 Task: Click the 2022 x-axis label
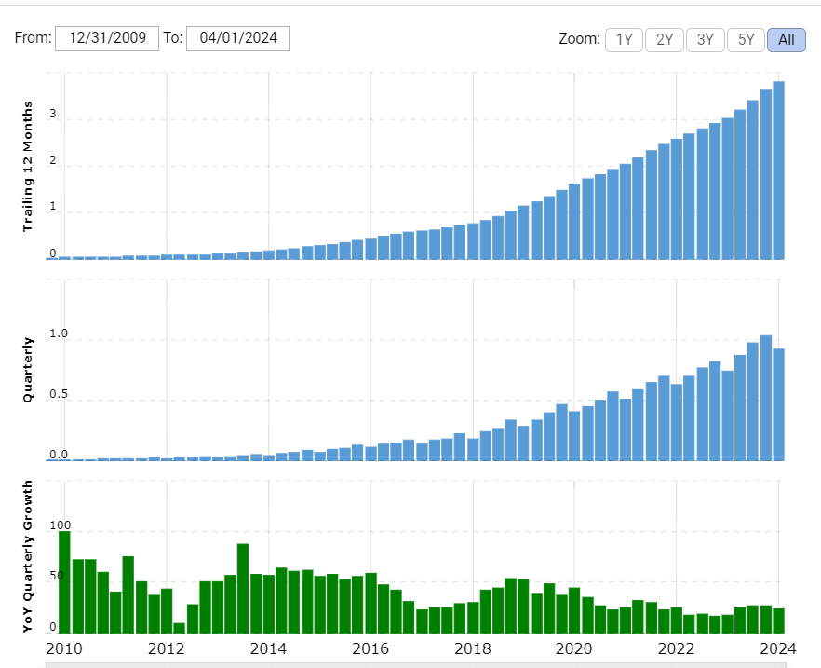676,648
